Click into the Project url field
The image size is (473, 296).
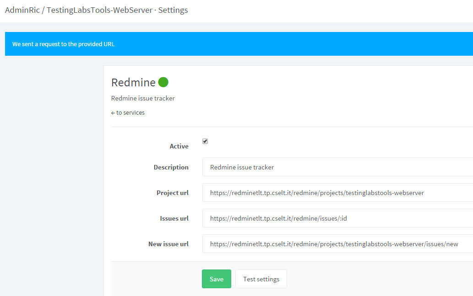[337, 192]
